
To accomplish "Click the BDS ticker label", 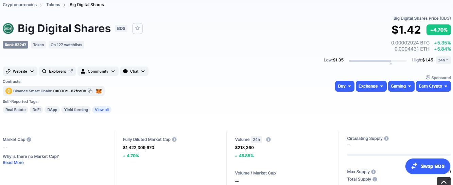I will (x=121, y=29).
